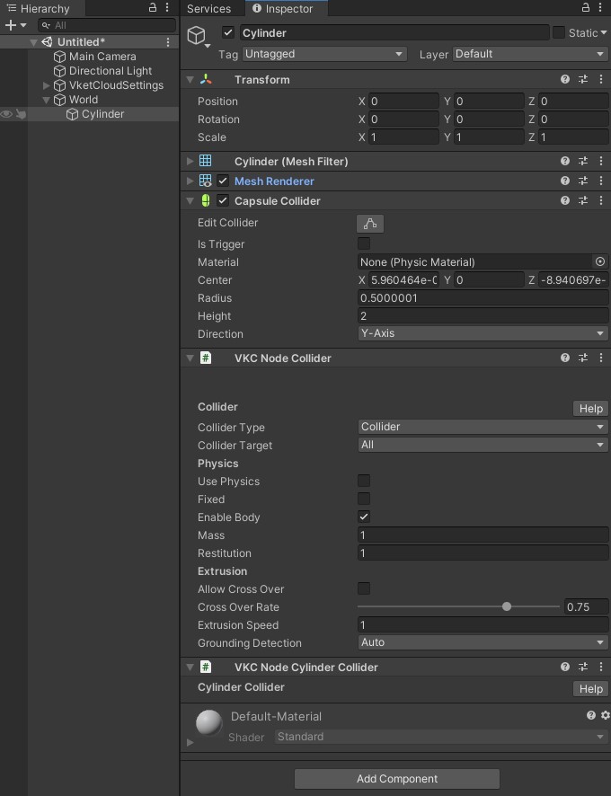Click Help button in VKC Node Collider

click(x=590, y=409)
